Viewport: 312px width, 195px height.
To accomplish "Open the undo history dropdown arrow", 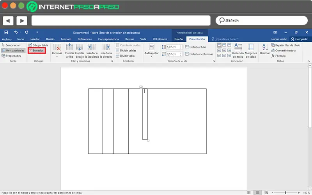I will 20,32.
